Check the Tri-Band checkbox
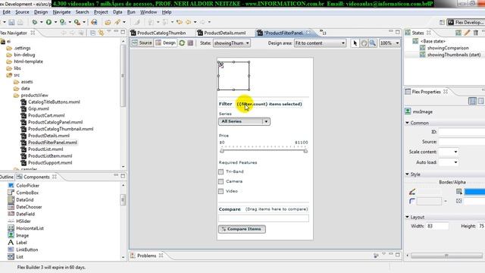 click(x=221, y=171)
